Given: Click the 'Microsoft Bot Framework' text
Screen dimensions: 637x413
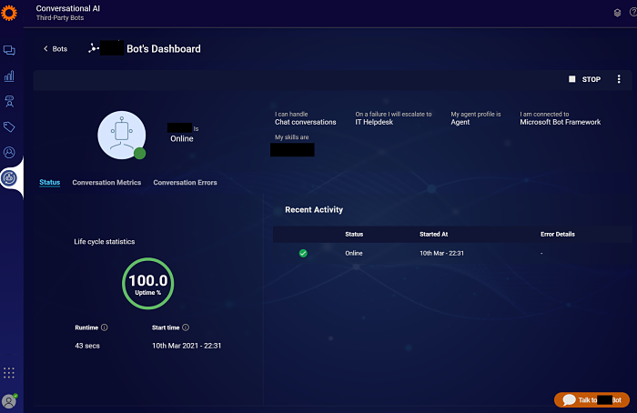Looking at the screenshot, I should [561, 122].
